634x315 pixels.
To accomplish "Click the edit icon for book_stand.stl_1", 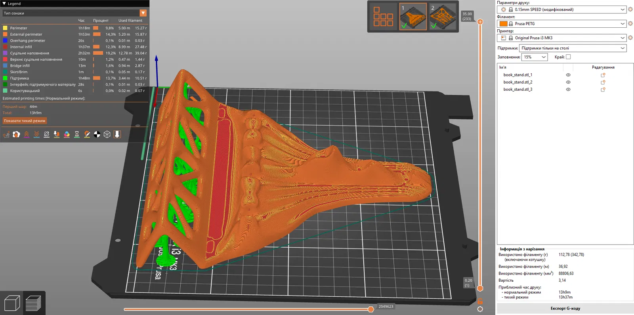I will (603, 75).
